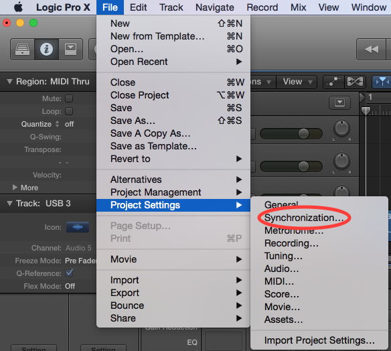The height and width of the screenshot is (351, 391).
Task: Click the Flex mode icon
Action: coord(355,82)
